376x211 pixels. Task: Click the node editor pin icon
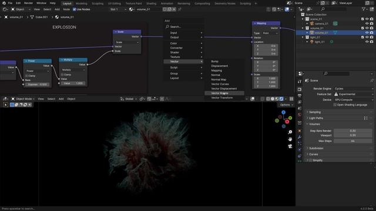(179, 9)
